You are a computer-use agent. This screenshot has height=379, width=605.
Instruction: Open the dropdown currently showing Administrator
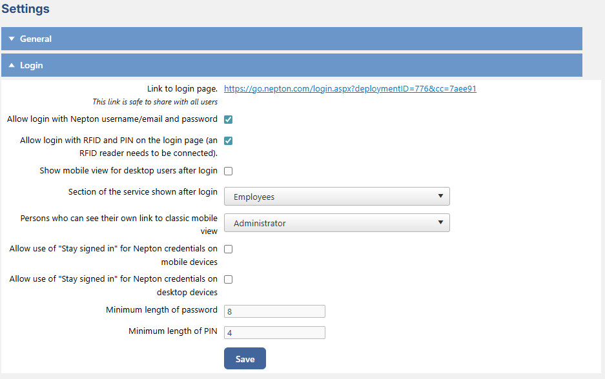pos(336,222)
